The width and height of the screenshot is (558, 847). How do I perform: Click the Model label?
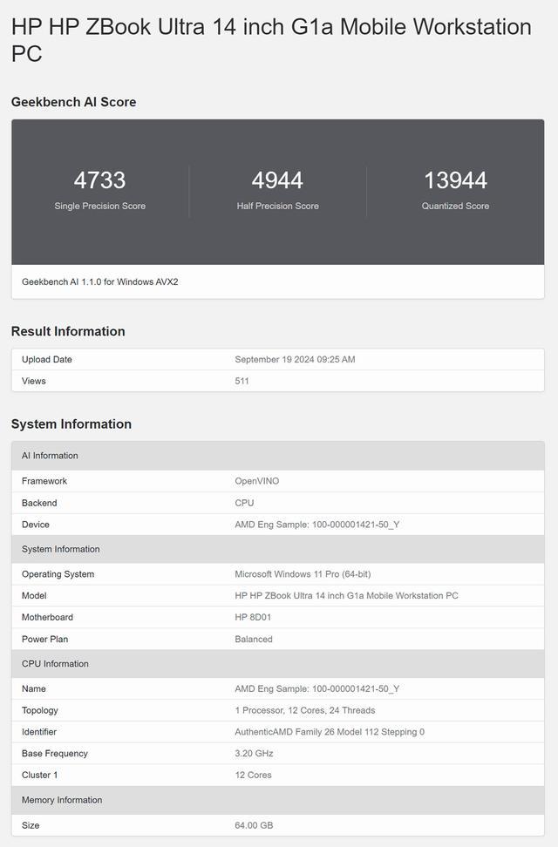[x=34, y=596]
